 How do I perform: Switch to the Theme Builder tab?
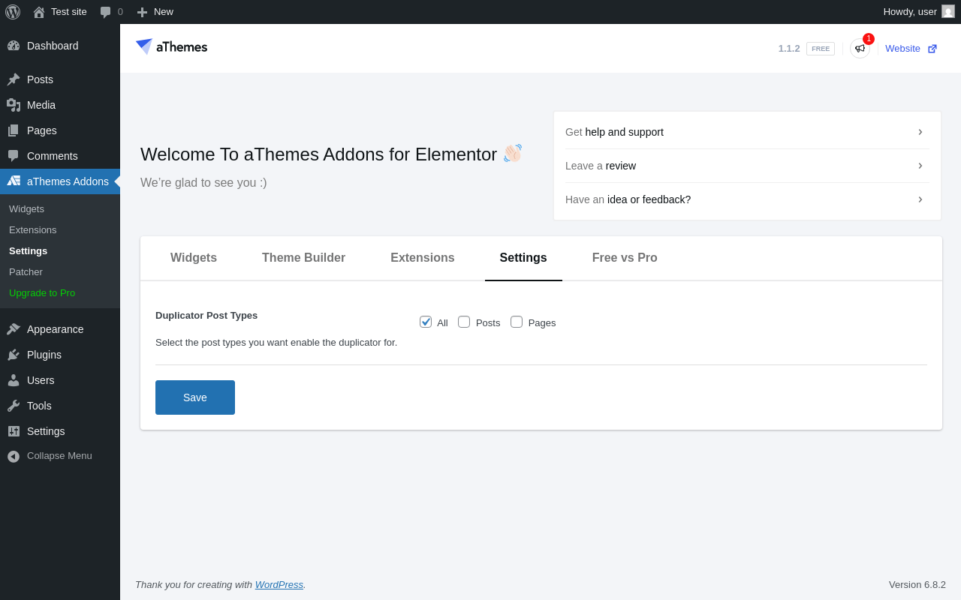[x=303, y=258]
